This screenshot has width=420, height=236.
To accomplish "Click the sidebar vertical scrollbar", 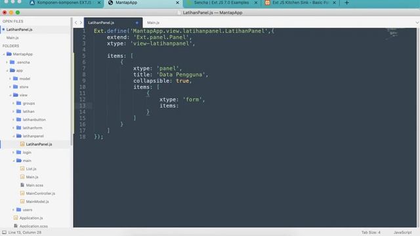I will 72,81.
